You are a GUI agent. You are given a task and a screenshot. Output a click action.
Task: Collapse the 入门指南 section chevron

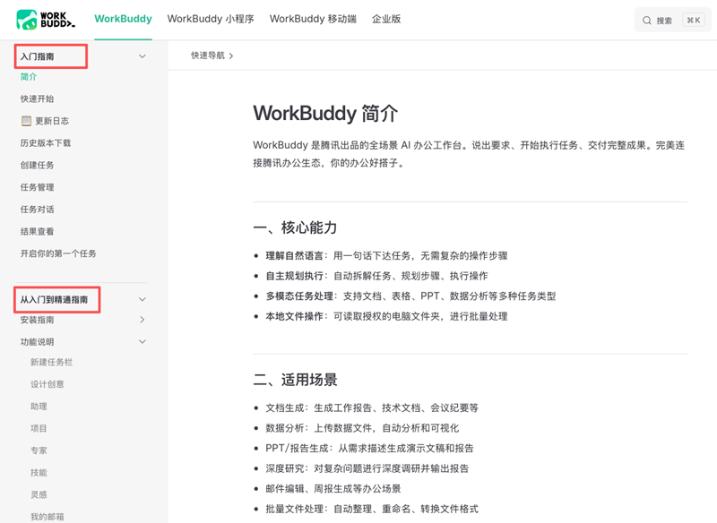[143, 56]
